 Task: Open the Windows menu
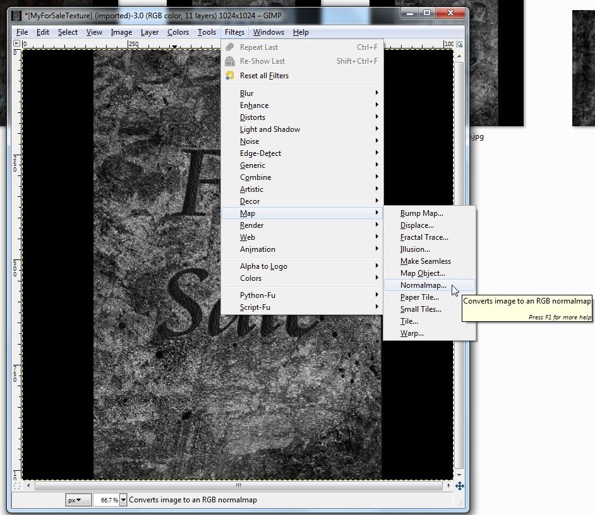click(268, 32)
